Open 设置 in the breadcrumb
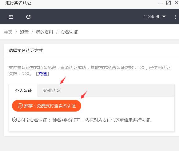 (x=24, y=32)
